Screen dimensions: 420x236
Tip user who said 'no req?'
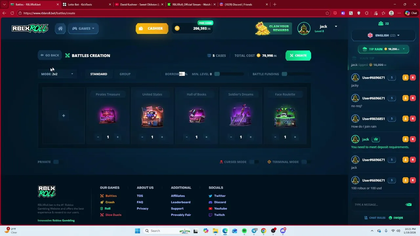tap(405, 98)
